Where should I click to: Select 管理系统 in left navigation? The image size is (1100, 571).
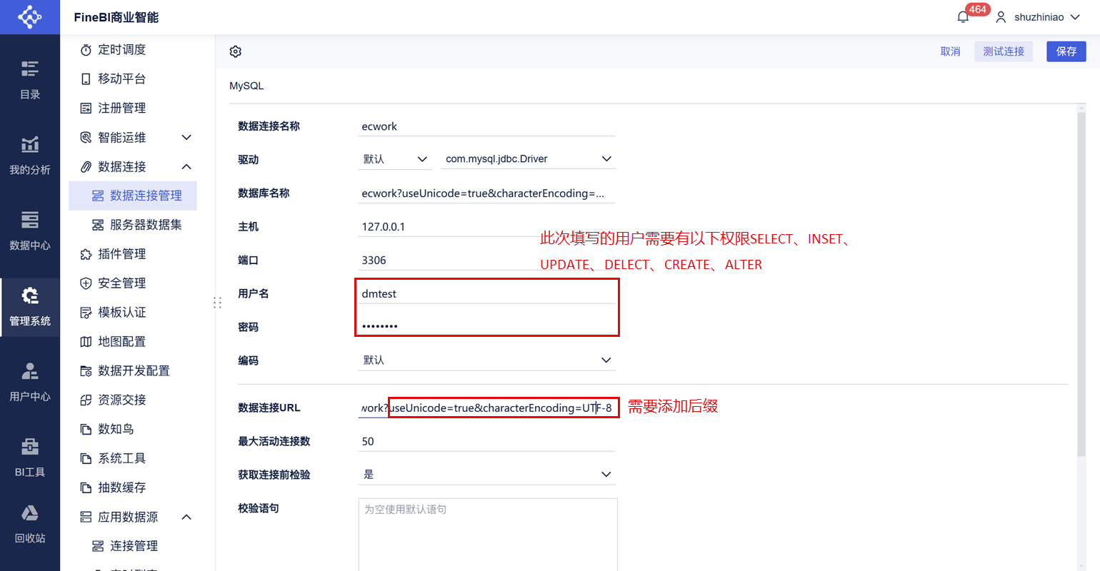tap(30, 307)
